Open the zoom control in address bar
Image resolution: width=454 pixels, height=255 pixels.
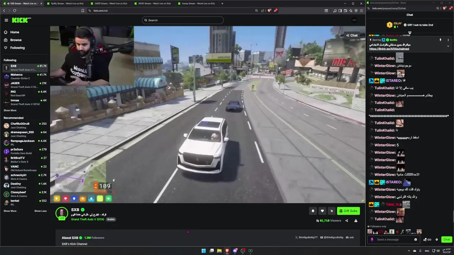[x=256, y=11]
